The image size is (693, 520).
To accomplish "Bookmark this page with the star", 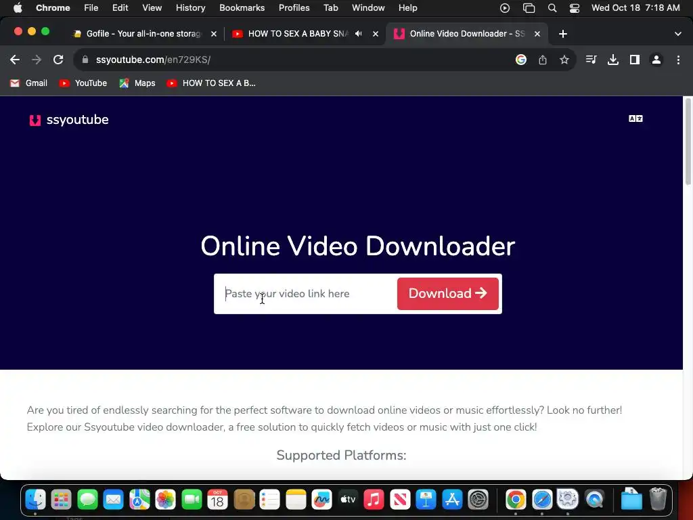I will point(564,60).
